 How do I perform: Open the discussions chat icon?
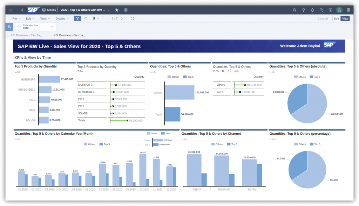click(321, 10)
